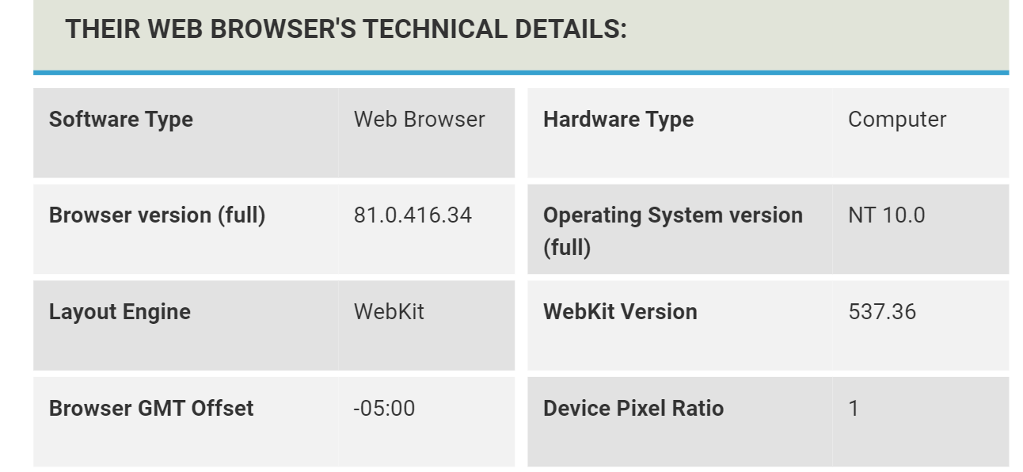Screen dimensions: 1023x472
Task: Click the 'Their Web Browser's Technical Details' heading
Action: point(346,29)
